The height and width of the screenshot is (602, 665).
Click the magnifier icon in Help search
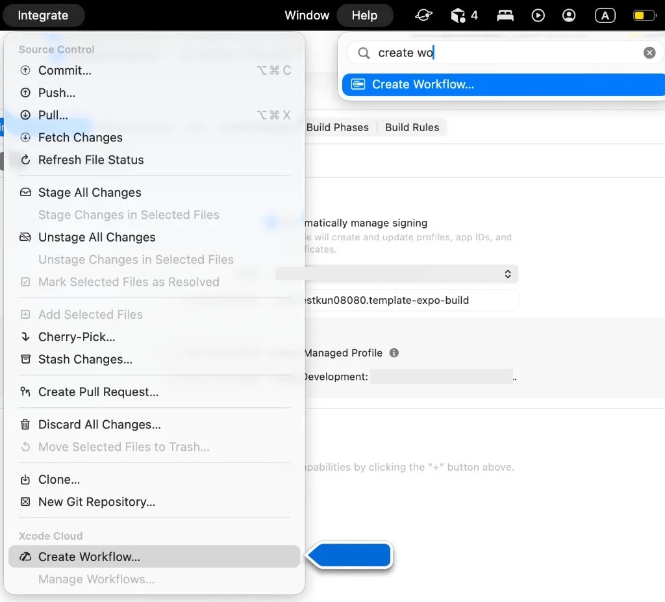coord(364,53)
